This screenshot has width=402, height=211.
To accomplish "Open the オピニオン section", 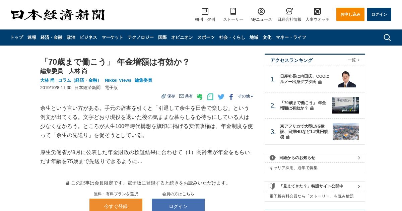I will 182,38.
